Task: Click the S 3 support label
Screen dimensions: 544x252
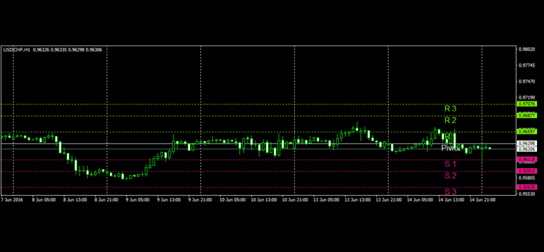Action: [451, 192]
